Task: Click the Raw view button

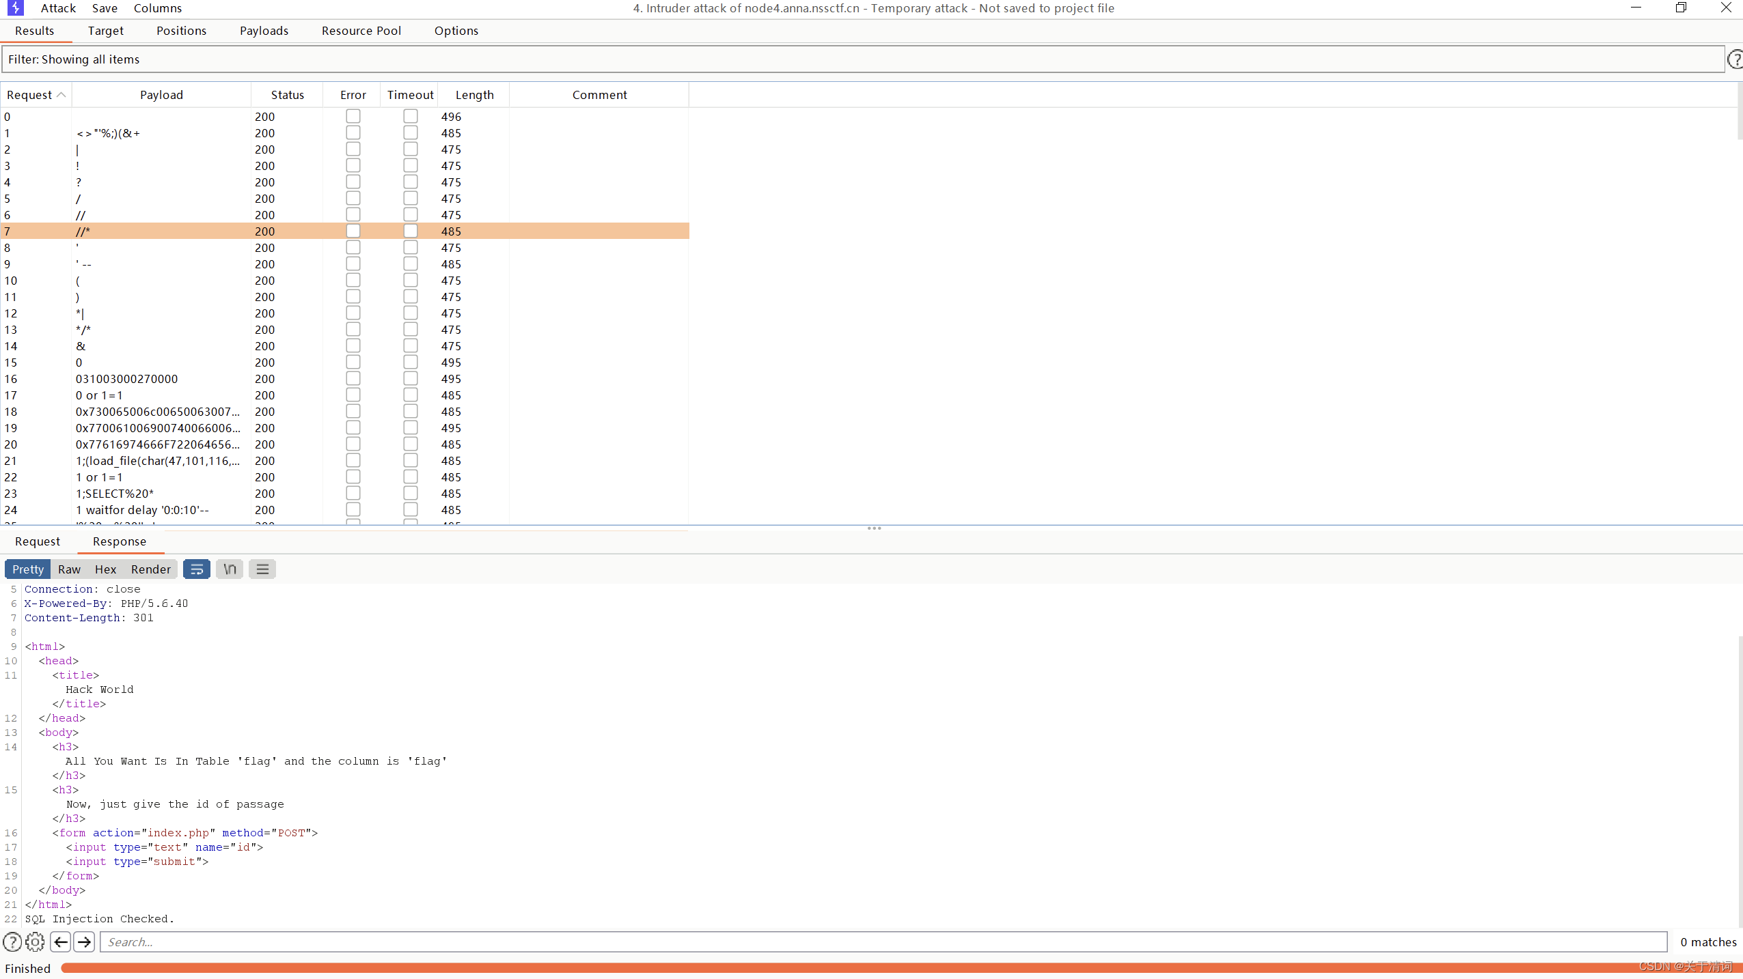Action: [69, 569]
